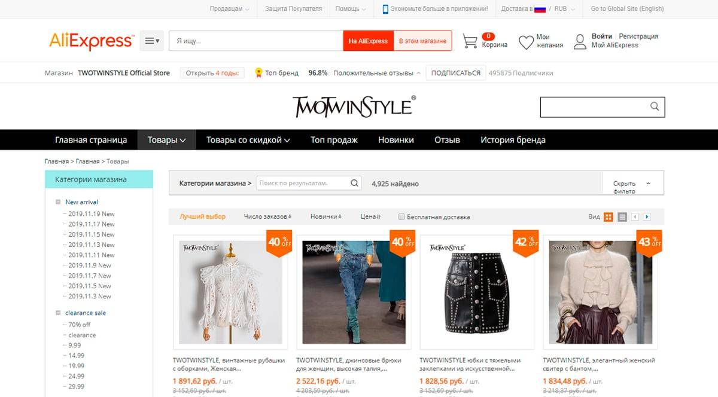Click the store search magnifier icon
This screenshot has height=397, width=718.
click(655, 106)
